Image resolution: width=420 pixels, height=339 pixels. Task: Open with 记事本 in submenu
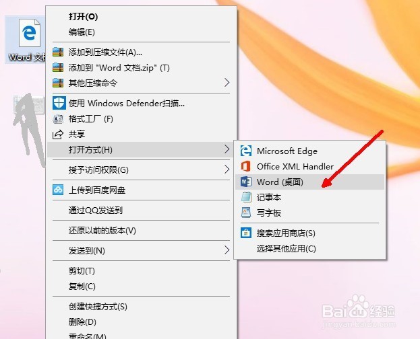pyautogui.click(x=309, y=197)
